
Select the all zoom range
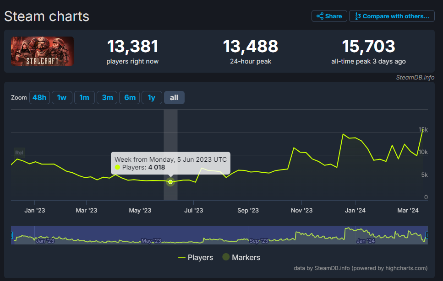click(175, 97)
